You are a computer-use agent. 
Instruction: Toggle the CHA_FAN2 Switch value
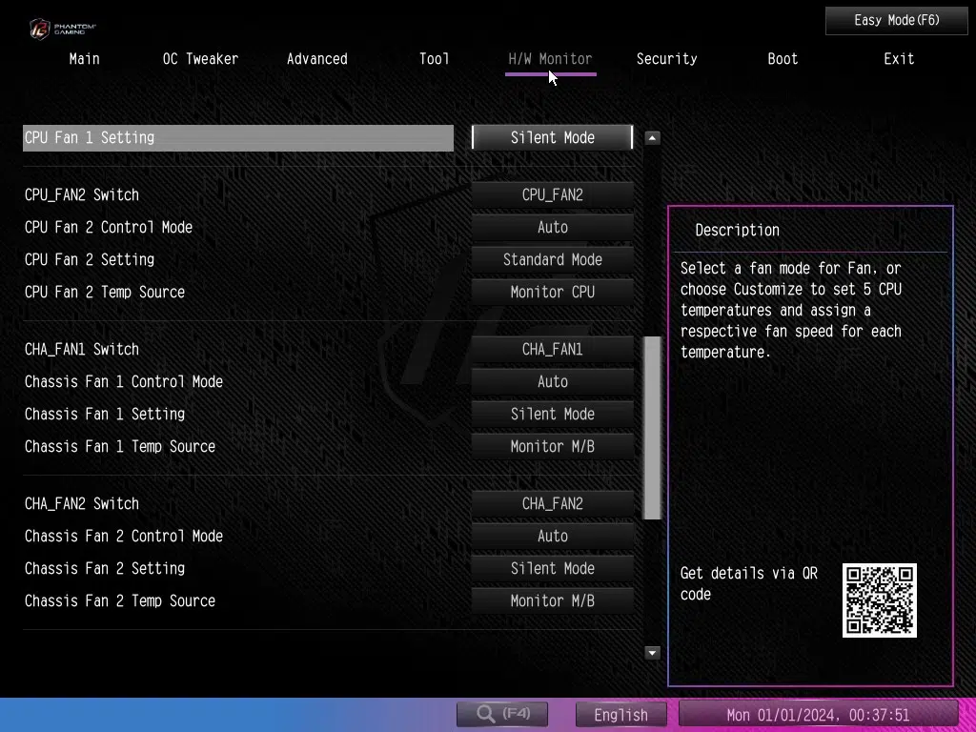point(552,504)
